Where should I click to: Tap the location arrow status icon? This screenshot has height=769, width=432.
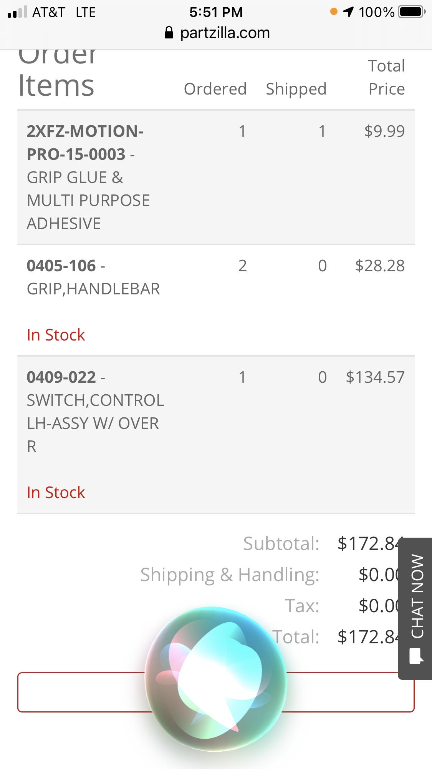[x=348, y=12]
